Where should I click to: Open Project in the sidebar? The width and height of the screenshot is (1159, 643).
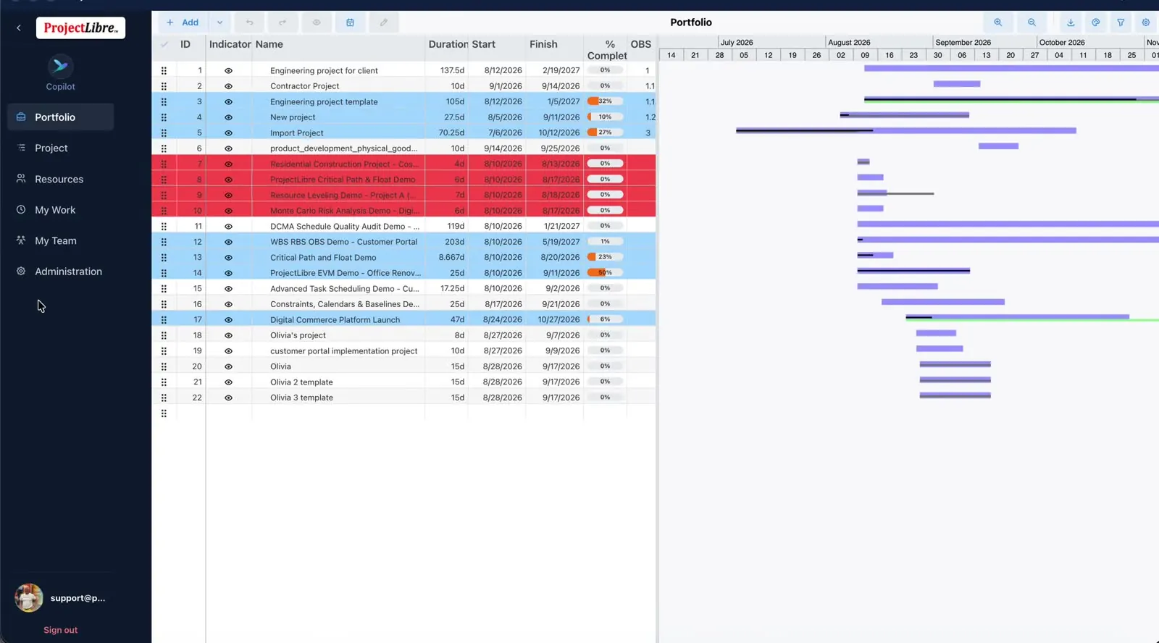coord(60,148)
